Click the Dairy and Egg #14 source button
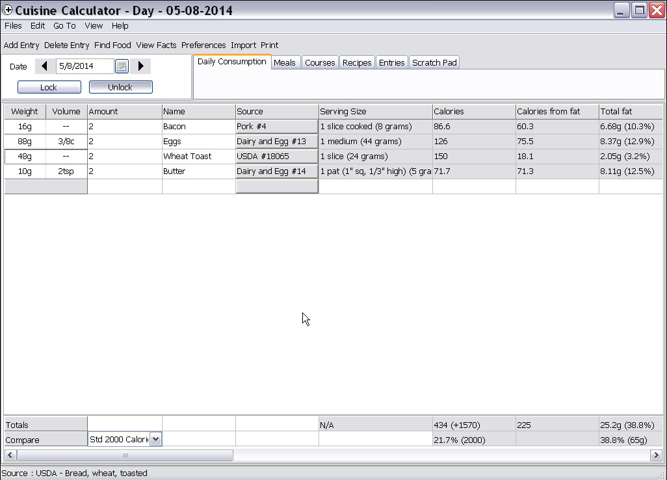This screenshot has height=480, width=667. pos(277,171)
